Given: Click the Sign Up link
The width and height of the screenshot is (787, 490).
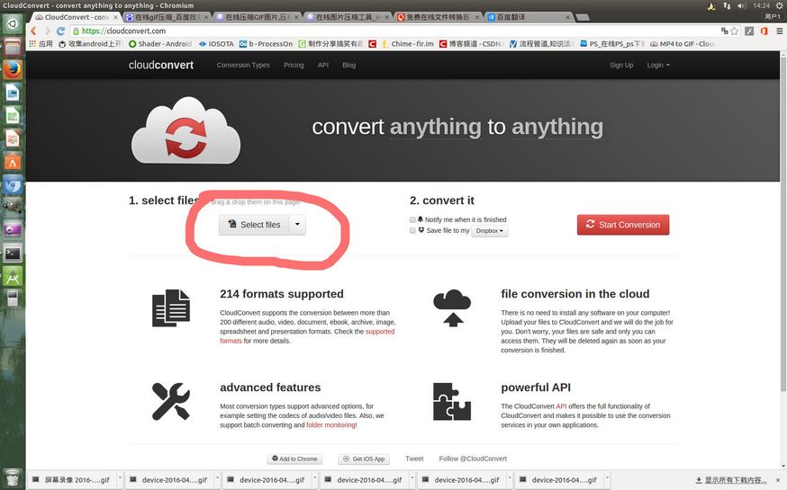Looking at the screenshot, I should pyautogui.click(x=621, y=65).
